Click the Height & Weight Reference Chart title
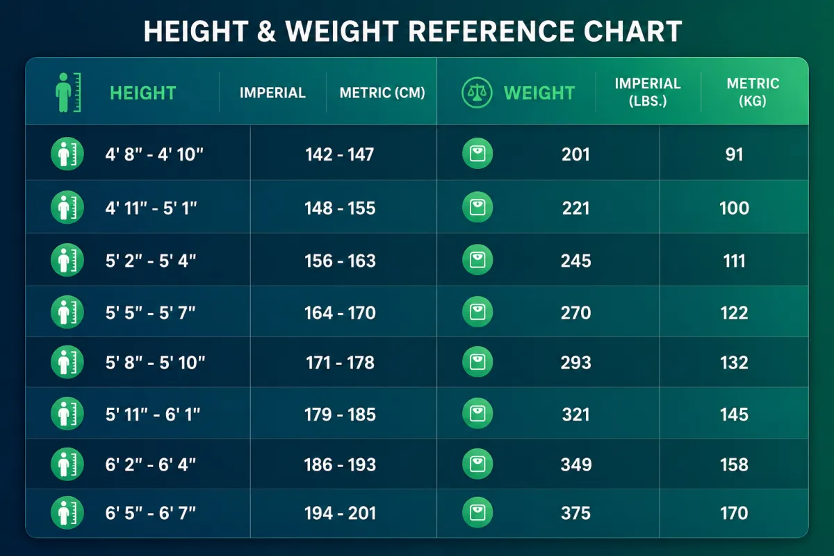834x556 pixels. [413, 32]
